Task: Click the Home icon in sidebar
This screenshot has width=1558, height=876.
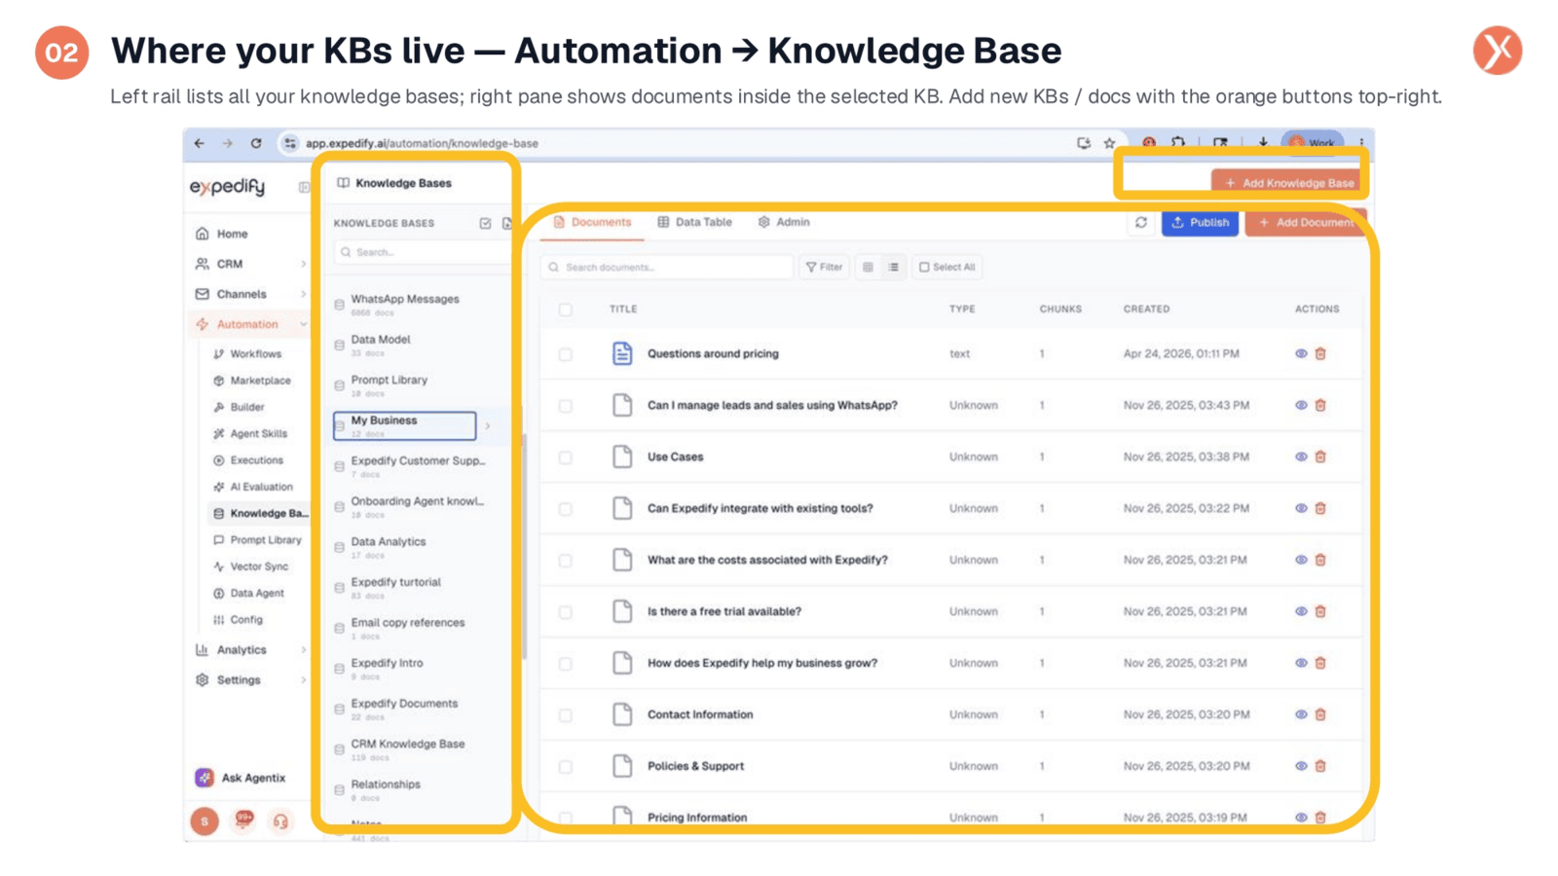Action: [x=202, y=234]
